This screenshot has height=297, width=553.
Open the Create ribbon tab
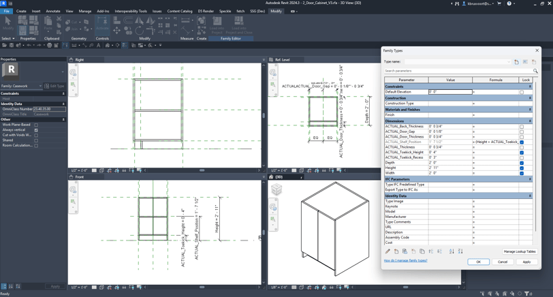coord(21,12)
